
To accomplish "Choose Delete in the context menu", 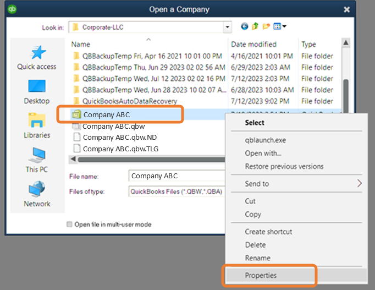I will point(256,245).
